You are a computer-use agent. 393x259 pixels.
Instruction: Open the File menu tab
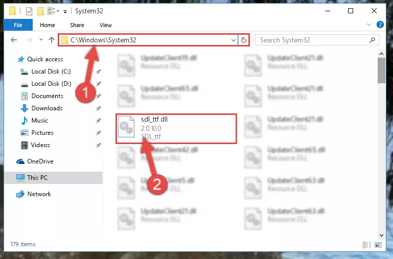tap(18, 25)
